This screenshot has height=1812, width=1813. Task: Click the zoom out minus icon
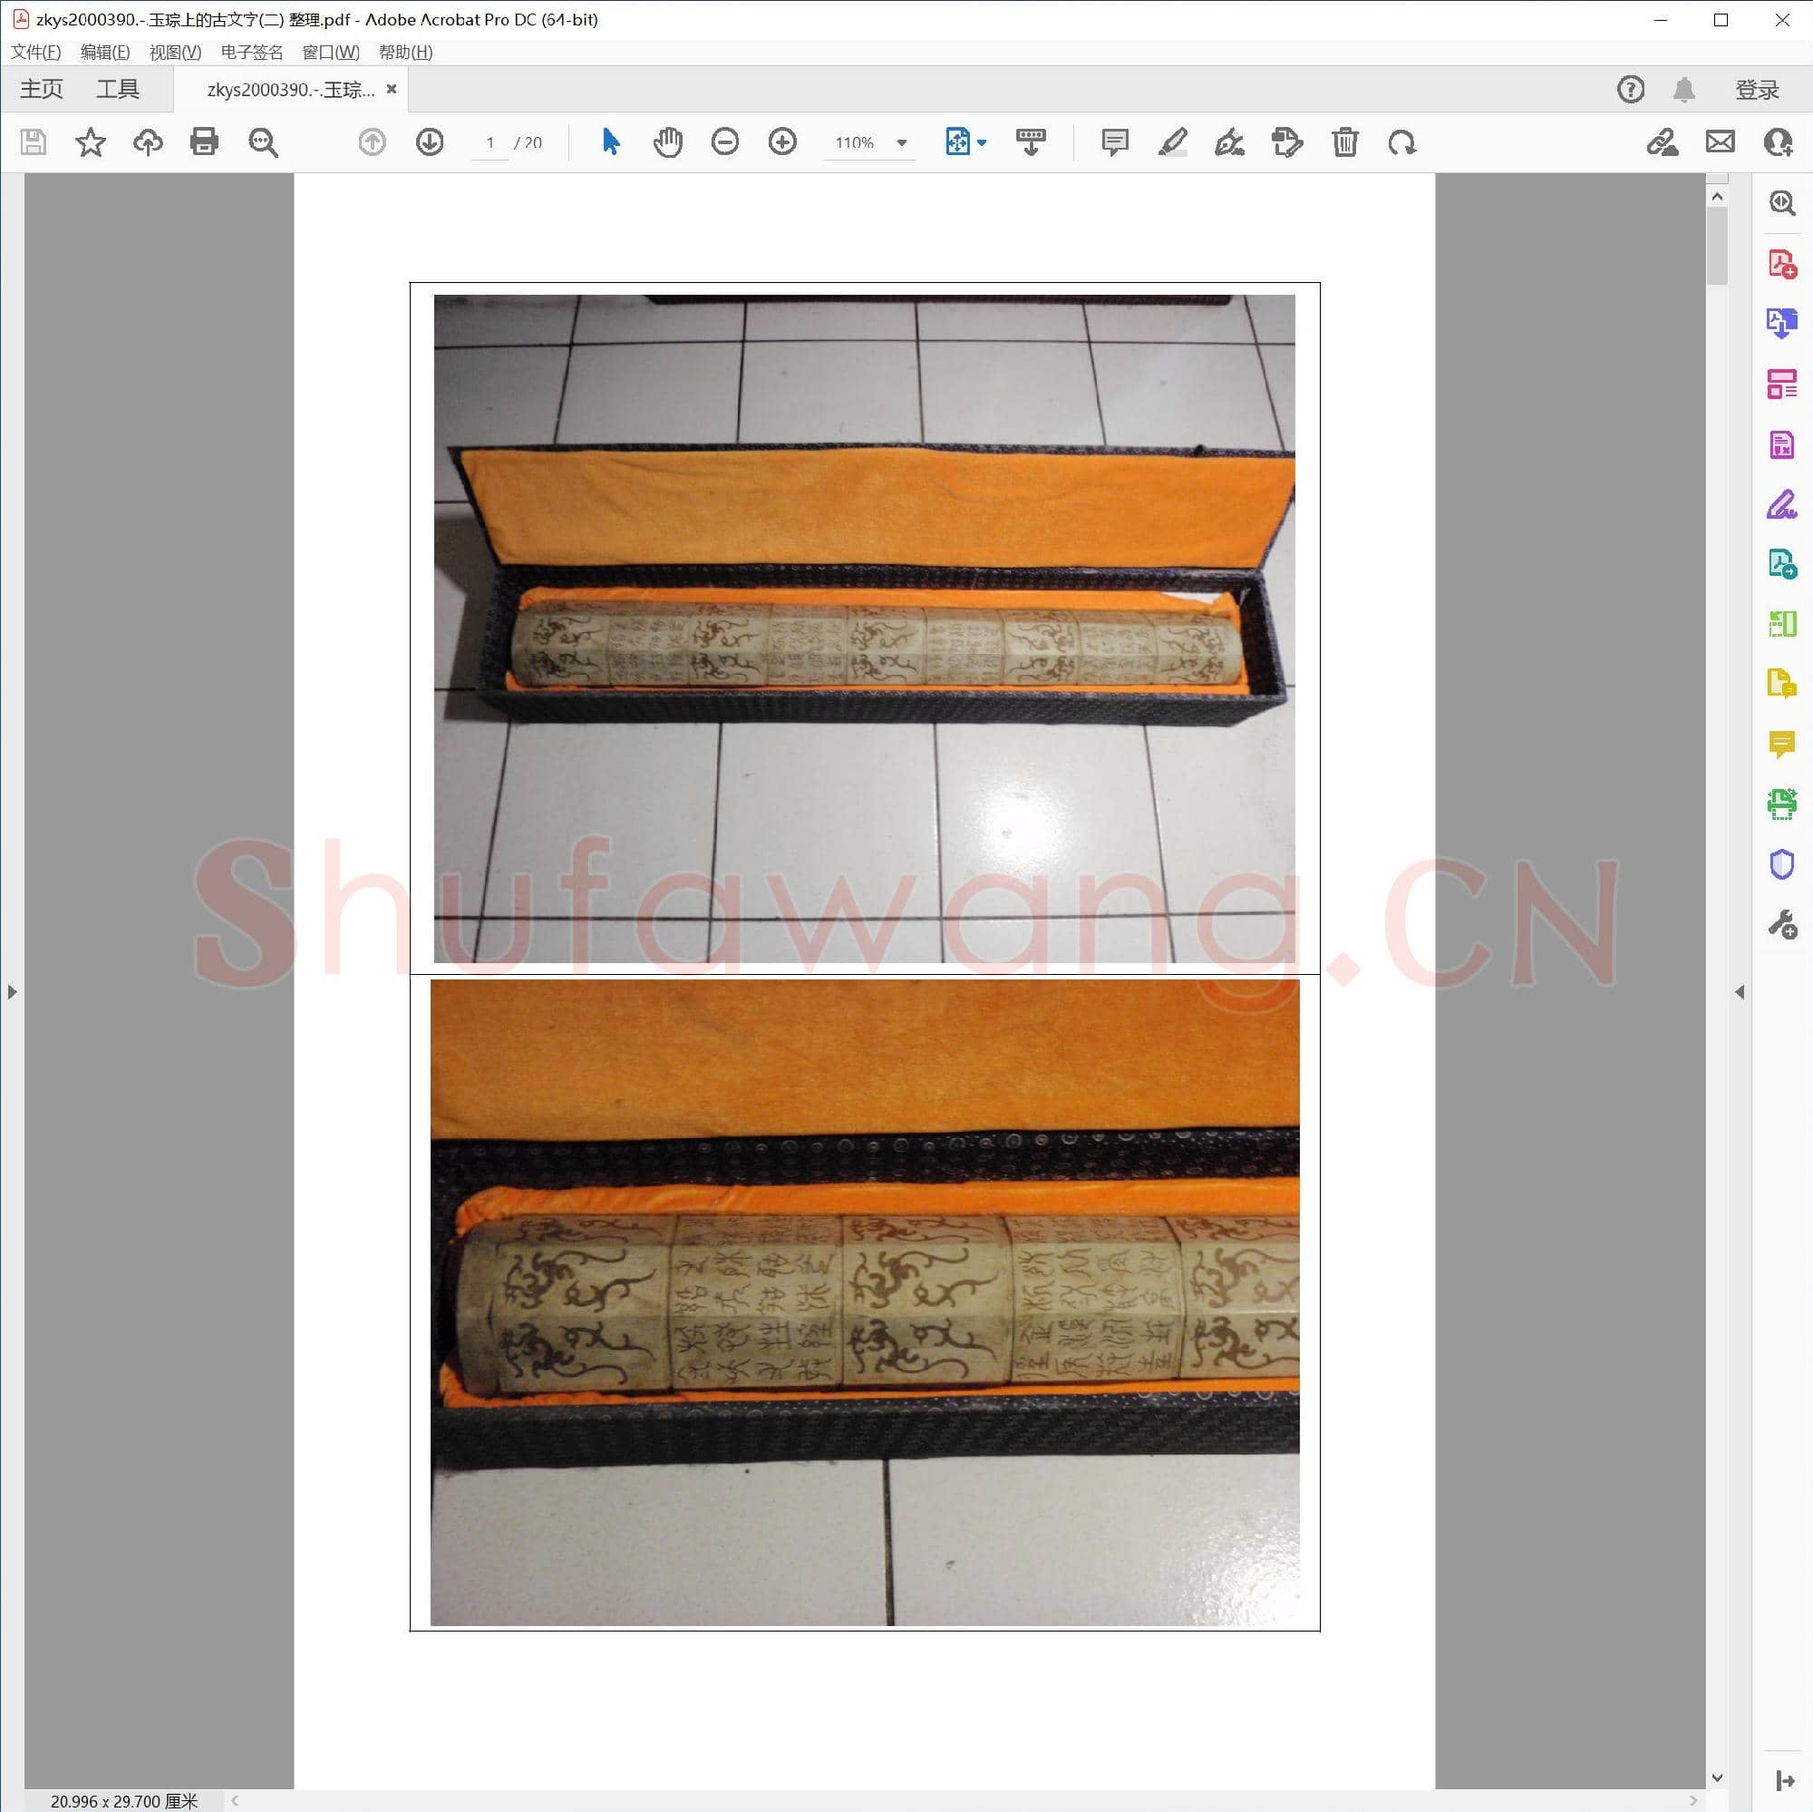(724, 141)
